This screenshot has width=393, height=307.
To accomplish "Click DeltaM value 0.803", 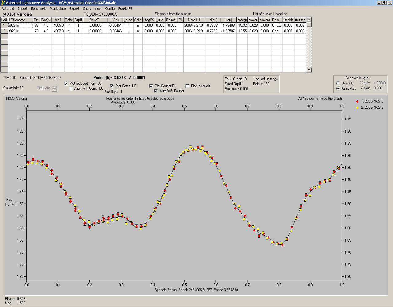I will [x=172, y=31].
